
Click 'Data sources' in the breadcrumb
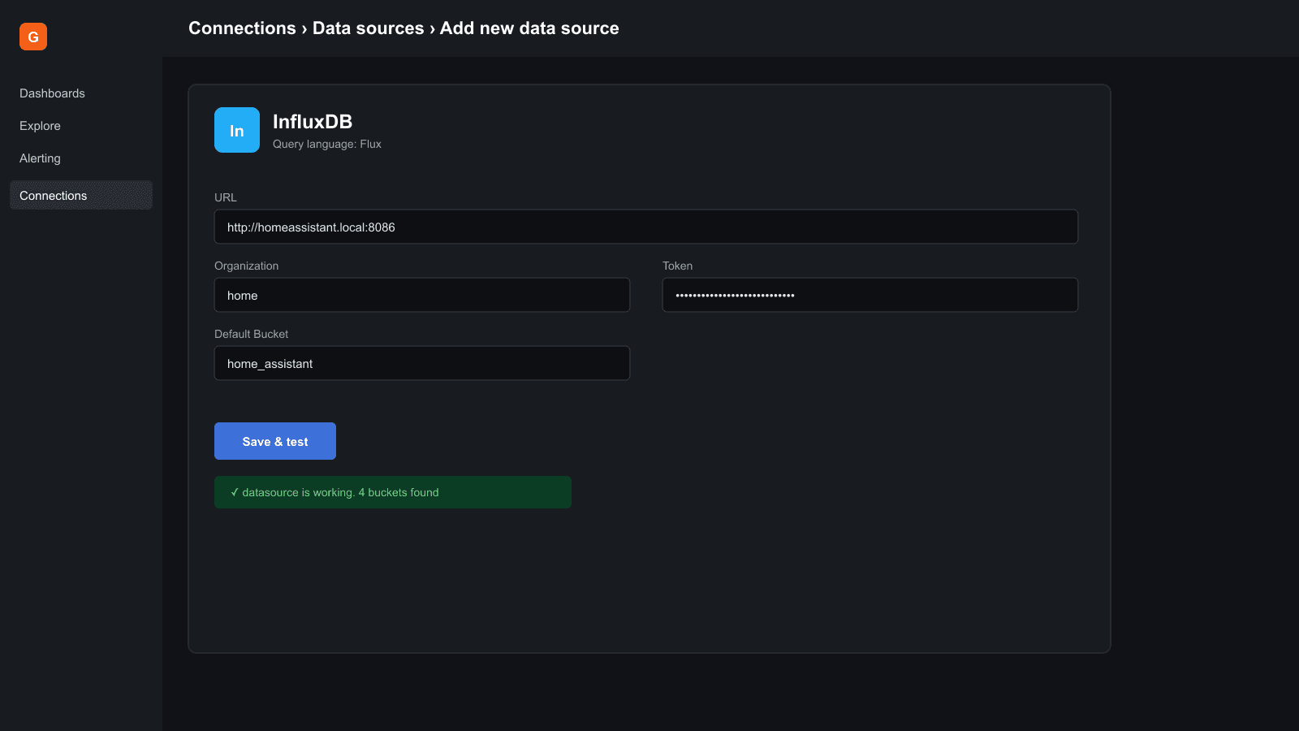[369, 28]
